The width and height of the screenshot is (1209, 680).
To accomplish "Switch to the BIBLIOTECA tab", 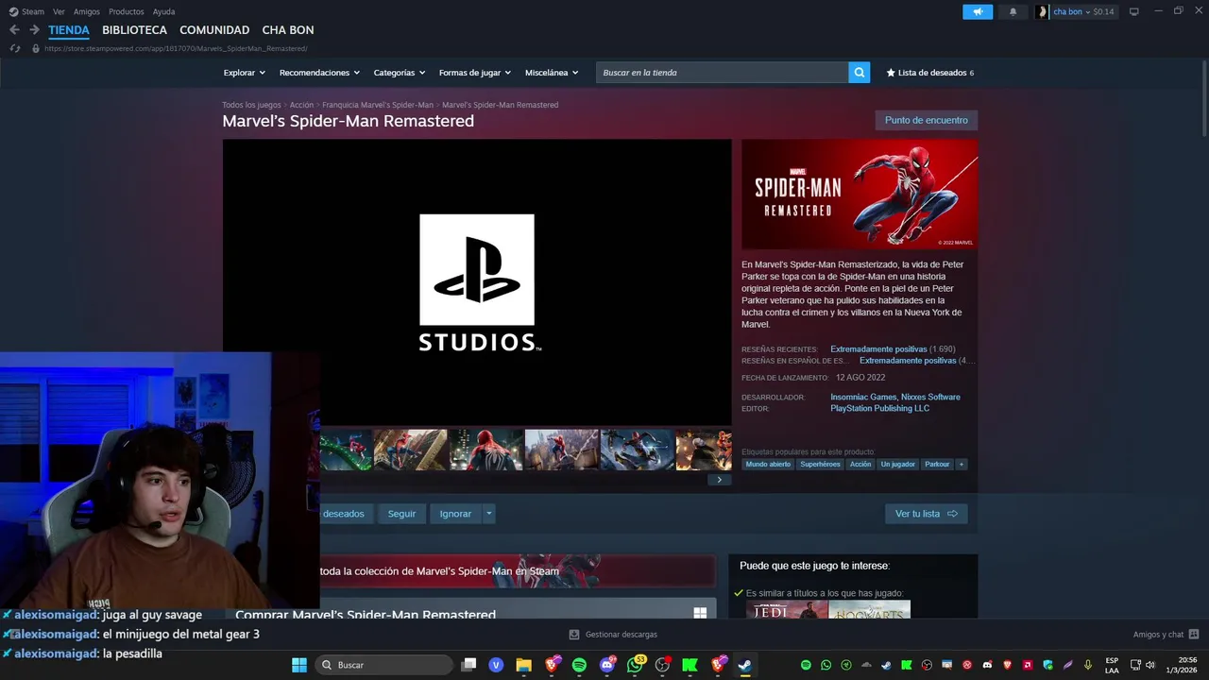I will pos(134,30).
